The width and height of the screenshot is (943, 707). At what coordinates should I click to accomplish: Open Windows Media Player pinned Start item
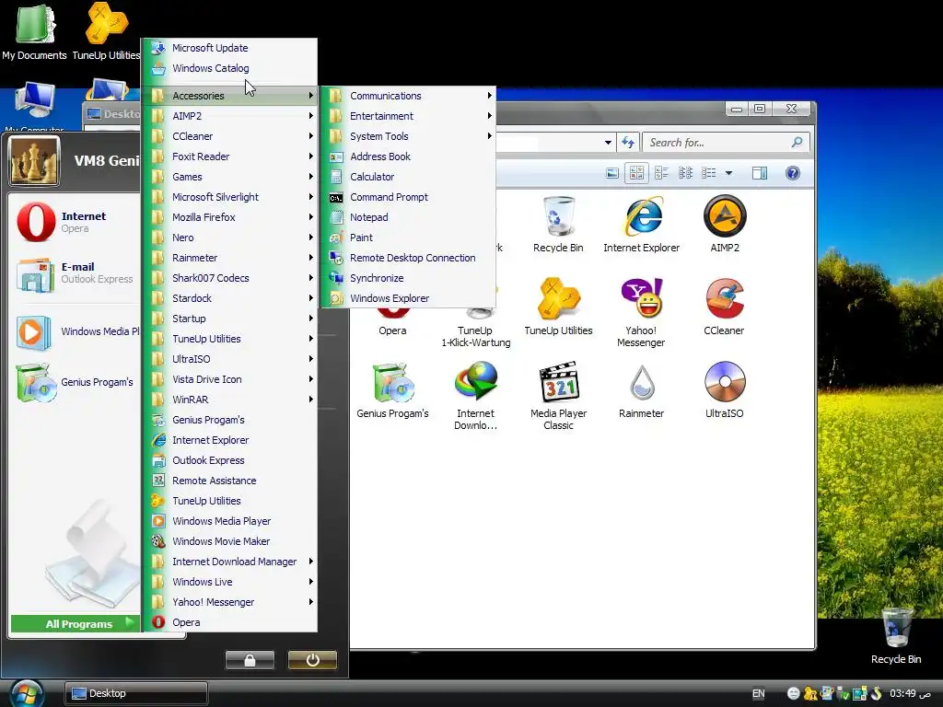76,331
